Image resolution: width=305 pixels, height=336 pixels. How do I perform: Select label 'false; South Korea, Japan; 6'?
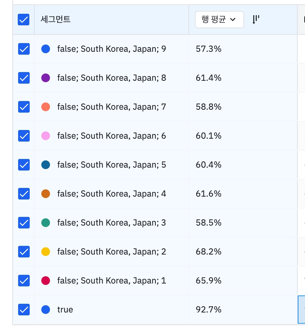click(x=112, y=136)
